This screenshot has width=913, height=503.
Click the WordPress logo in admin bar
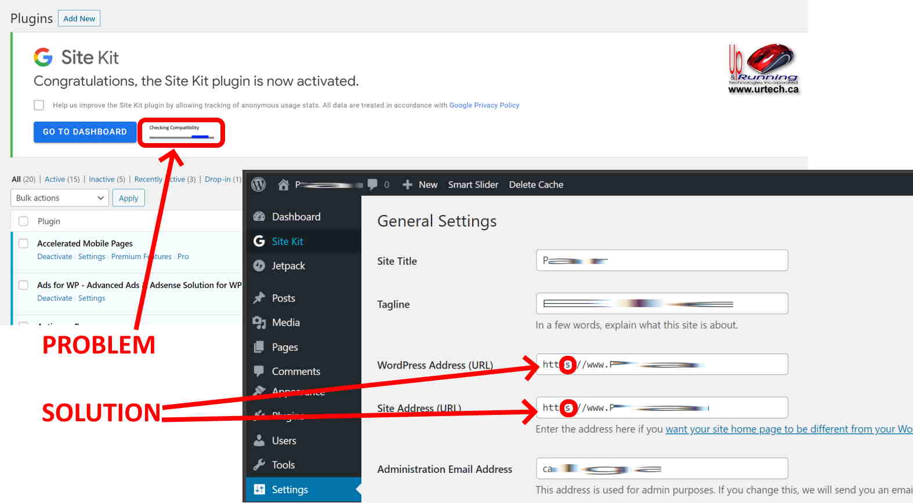259,184
